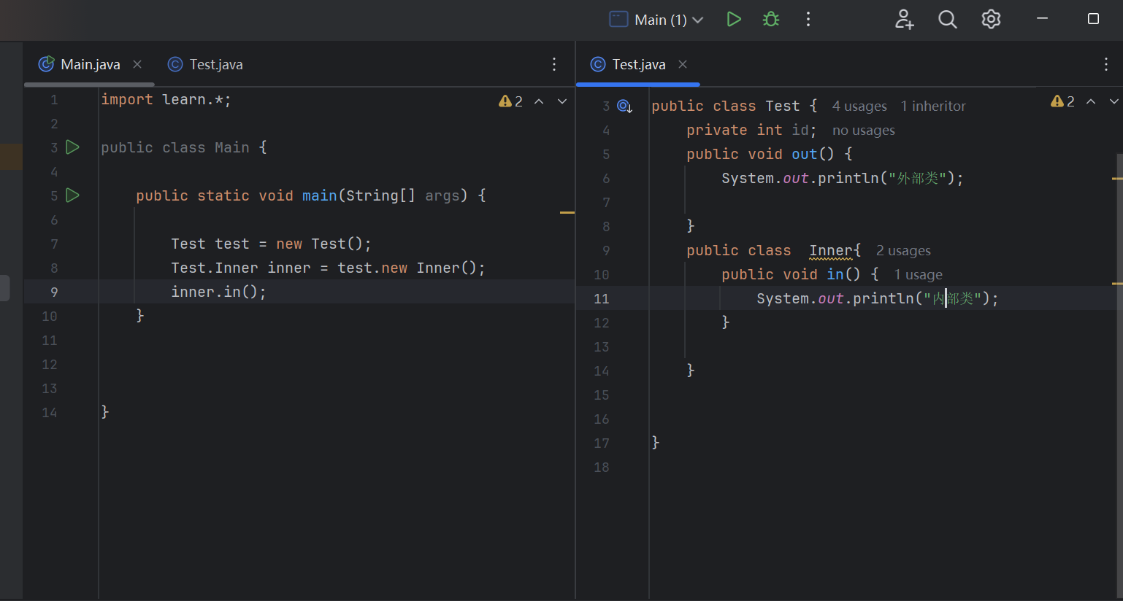Click println "内部类" line in Test.java

(x=878, y=298)
